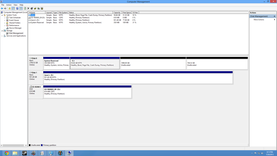Launch Steam from the taskbar

[24, 153]
